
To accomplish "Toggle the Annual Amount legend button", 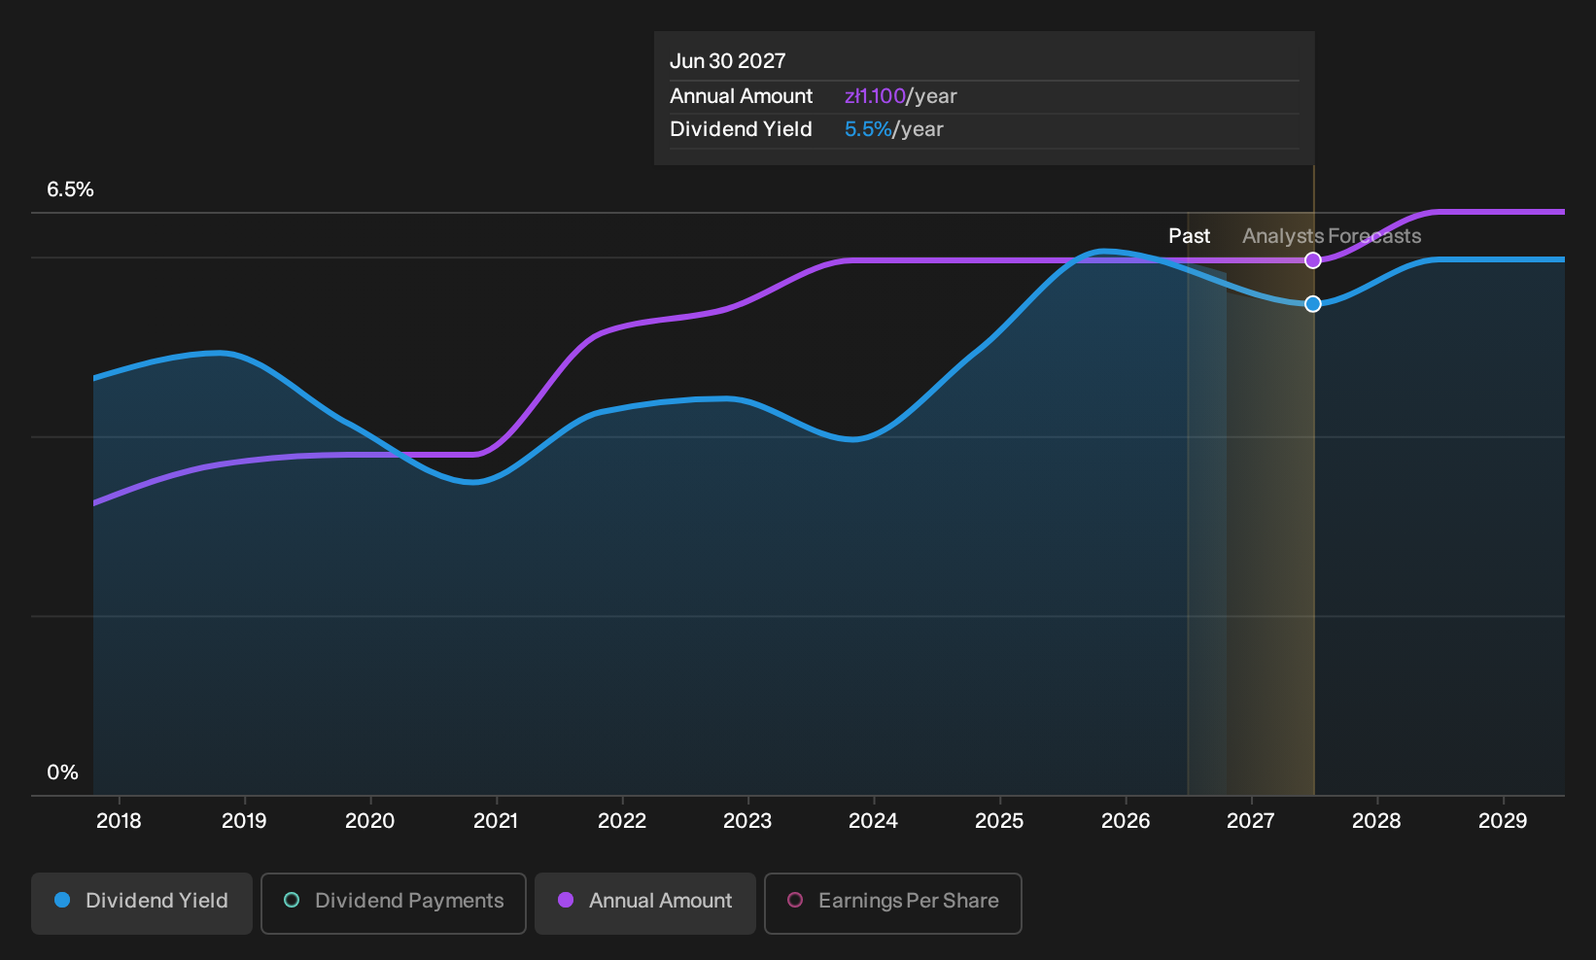I will 645,903.
